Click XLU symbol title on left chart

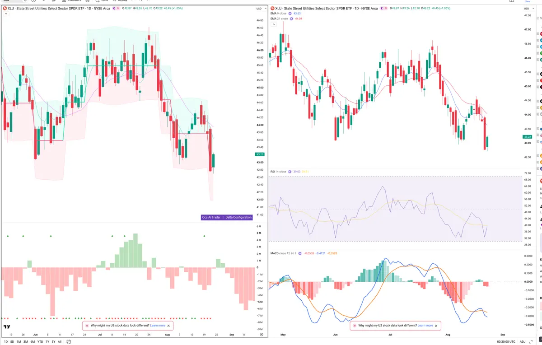(59, 9)
